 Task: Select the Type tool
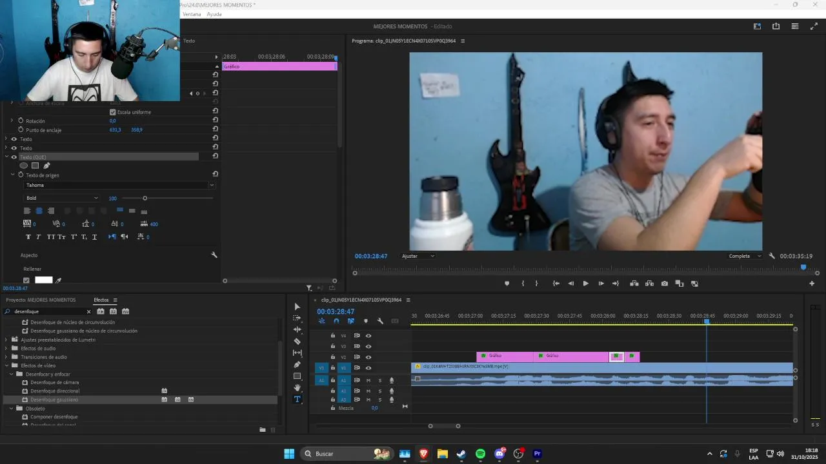point(297,400)
